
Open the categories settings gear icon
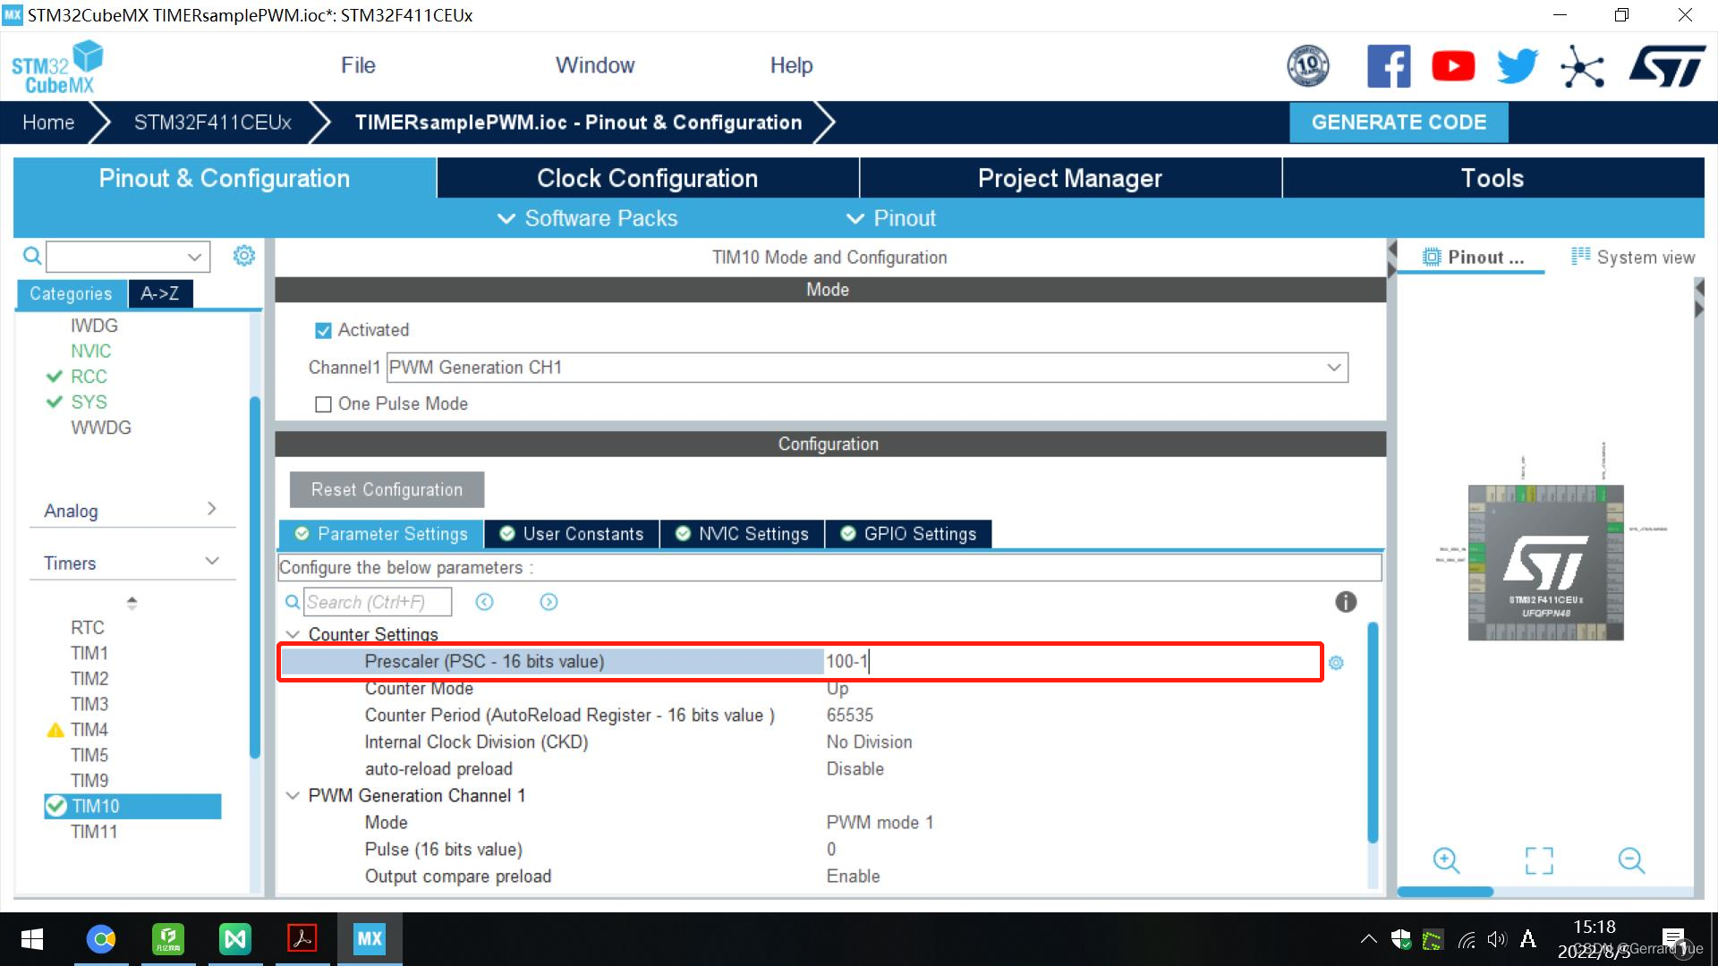[244, 256]
